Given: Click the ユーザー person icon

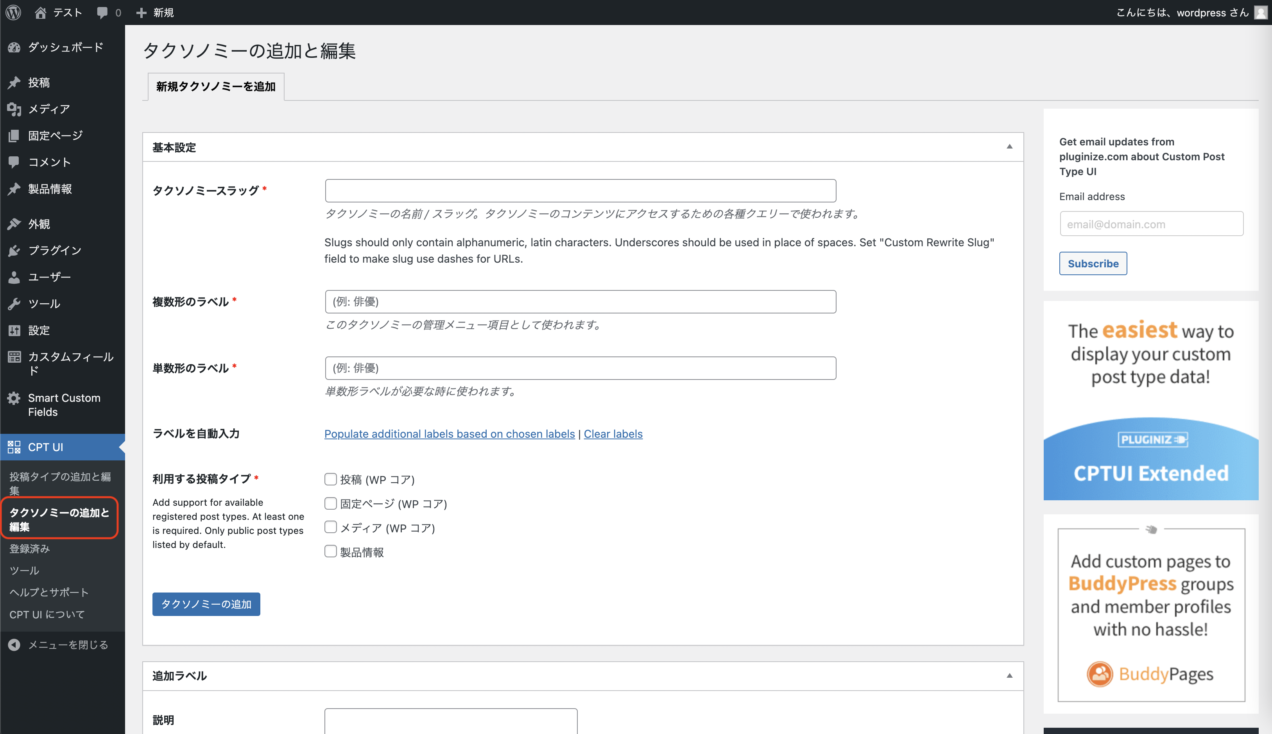Looking at the screenshot, I should [14, 277].
